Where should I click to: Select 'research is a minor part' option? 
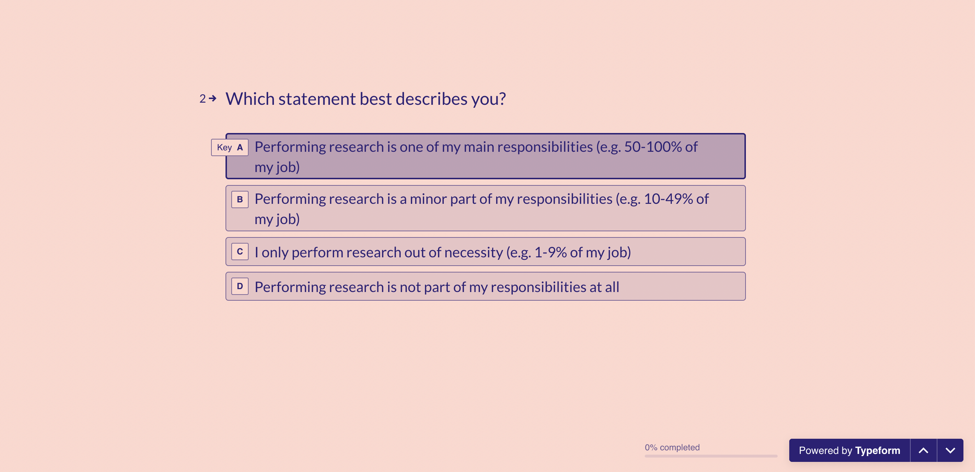click(x=486, y=208)
